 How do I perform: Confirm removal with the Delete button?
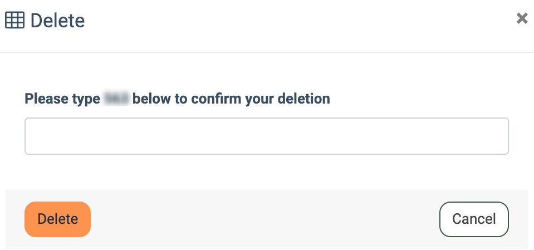[x=57, y=219]
